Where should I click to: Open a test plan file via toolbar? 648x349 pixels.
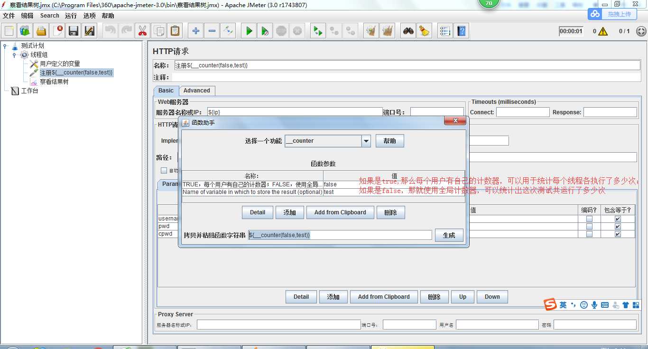[41, 31]
